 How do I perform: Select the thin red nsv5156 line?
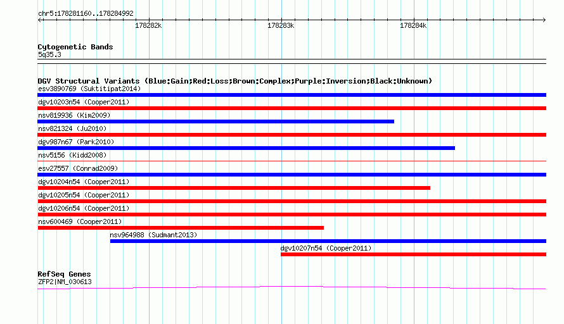[x=292, y=161]
